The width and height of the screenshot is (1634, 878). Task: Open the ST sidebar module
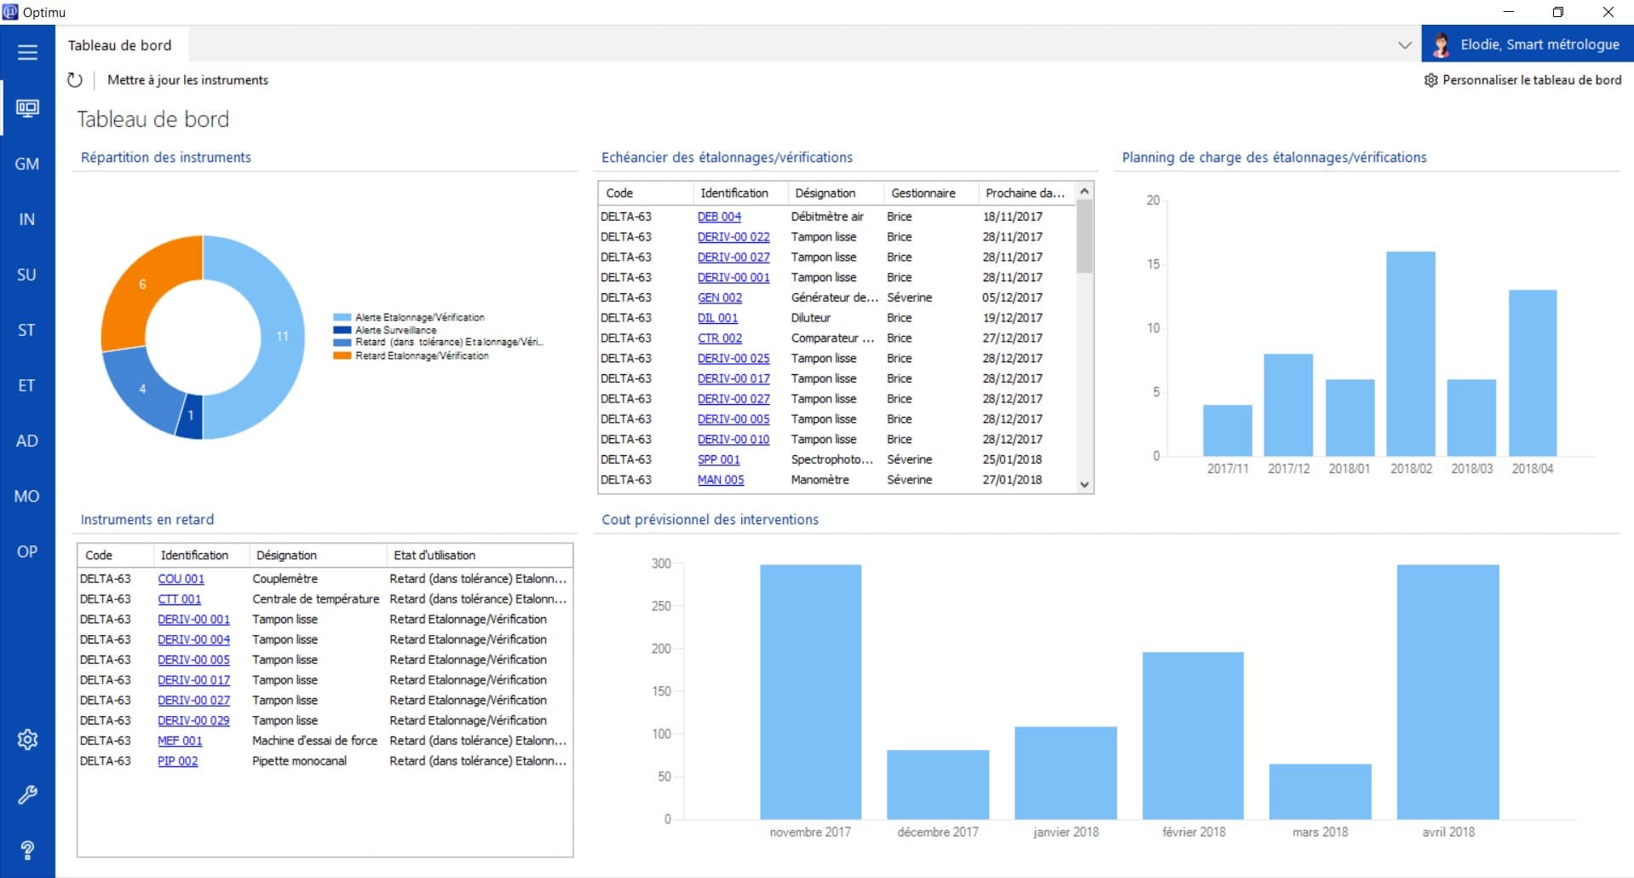(x=27, y=330)
